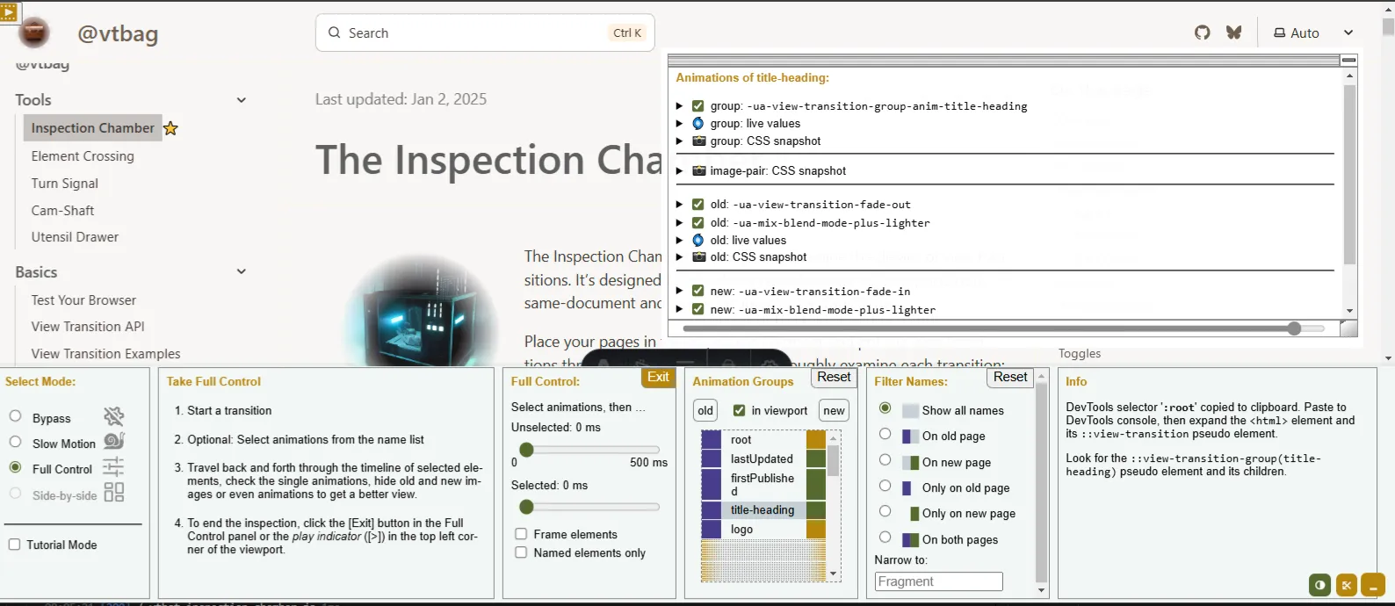Select the On both pages radio button
The width and height of the screenshot is (1395, 606).
885,537
